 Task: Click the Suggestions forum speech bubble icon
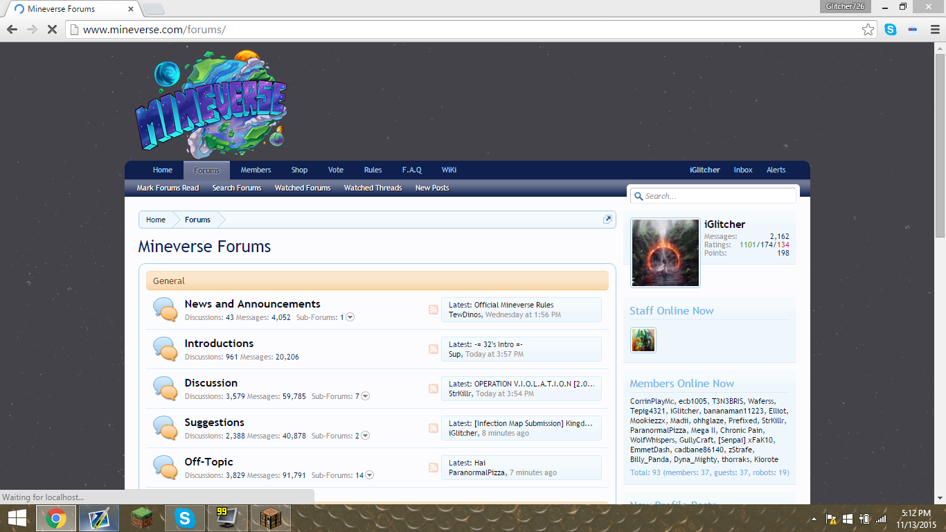coord(165,428)
